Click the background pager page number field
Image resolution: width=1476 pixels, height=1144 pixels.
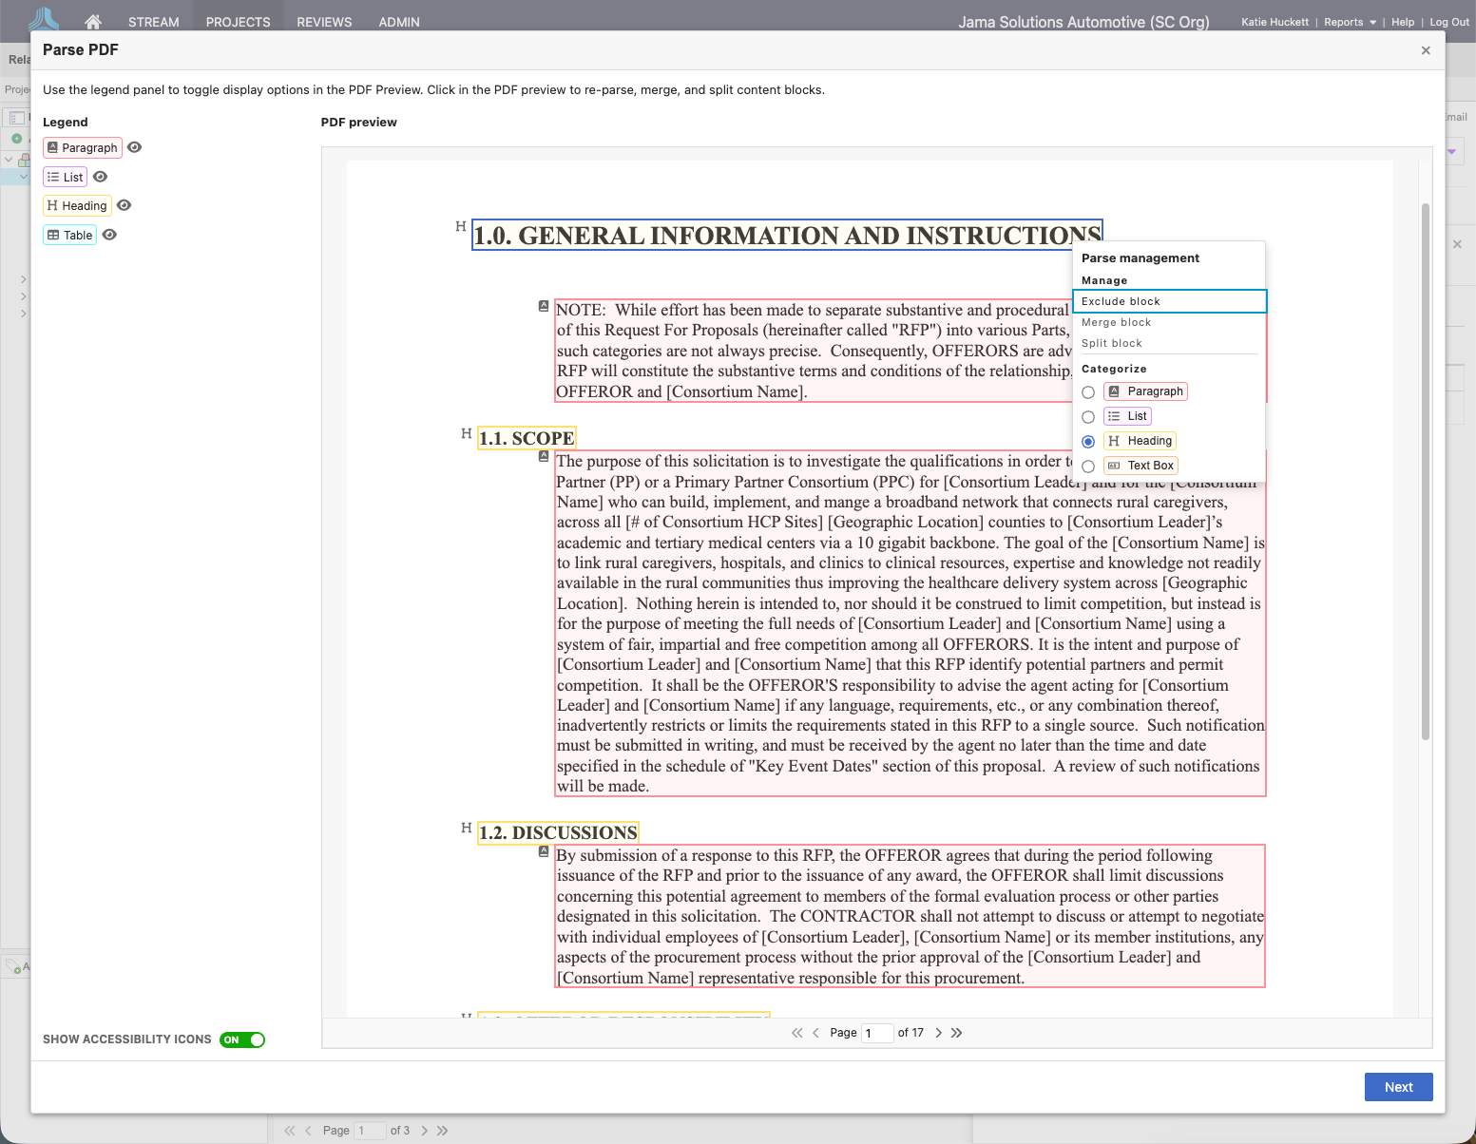(371, 1131)
